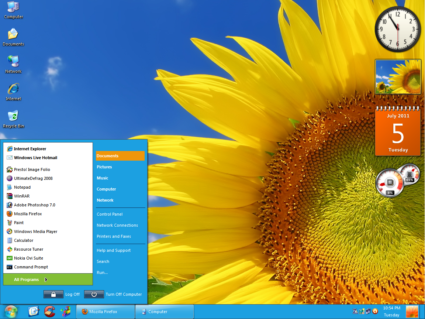
Task: Click the July 2011 calendar gadget
Action: [x=398, y=131]
